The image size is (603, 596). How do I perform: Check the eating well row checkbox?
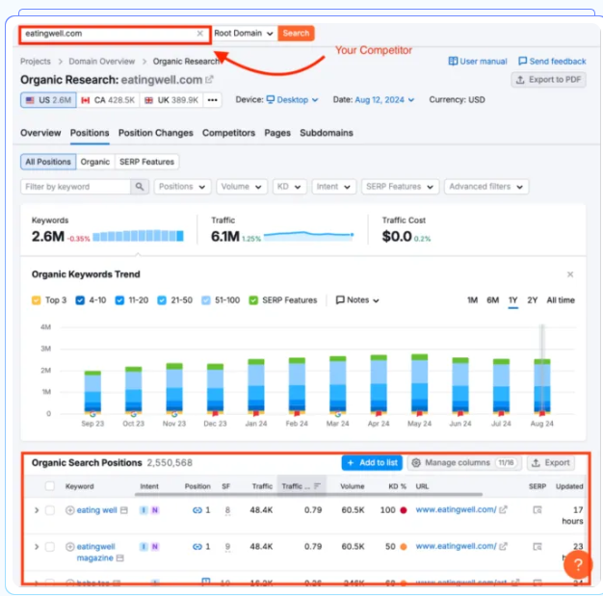(50, 510)
